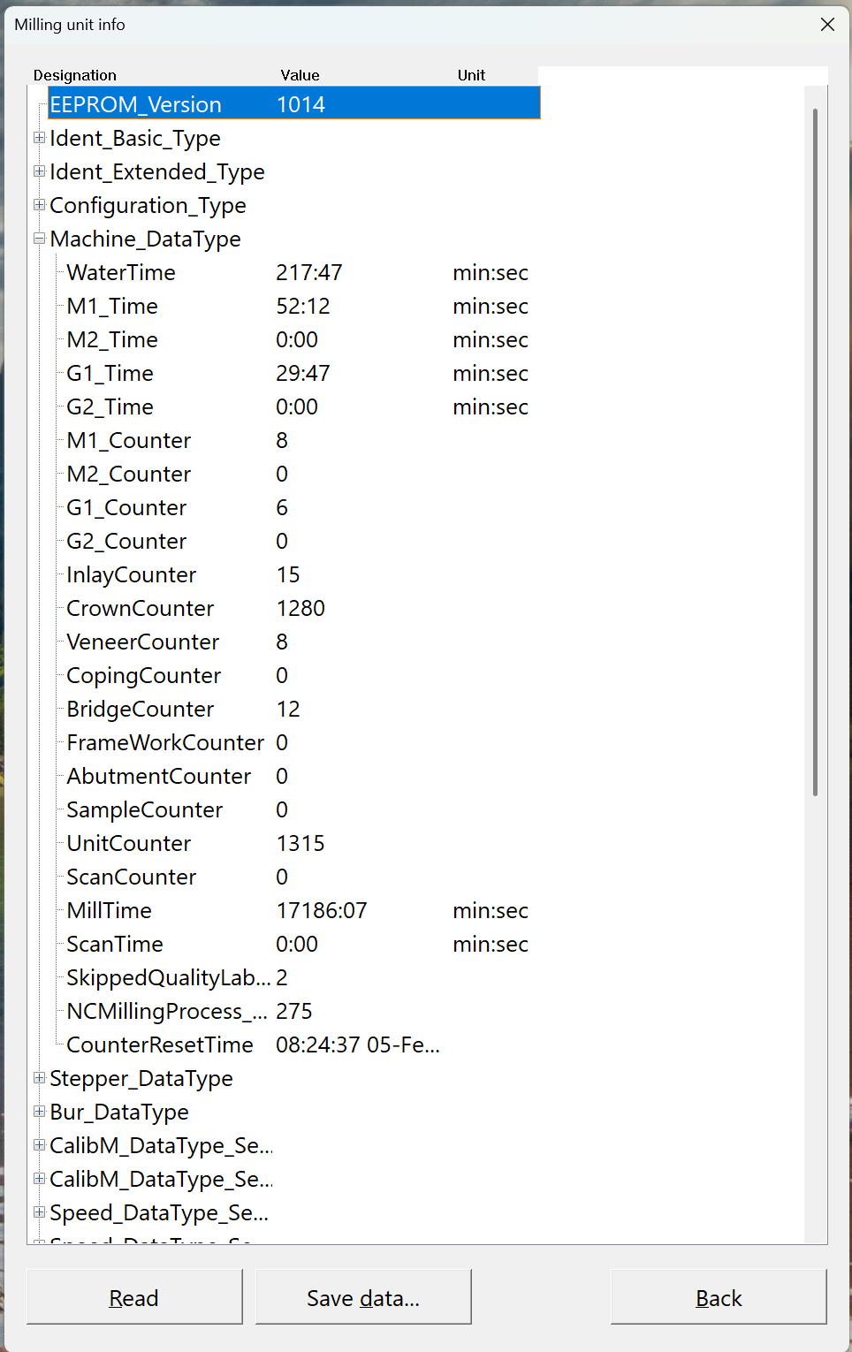Screen dimensions: 852x1352
Task: Select the UnitCounter row
Action: 128,843
